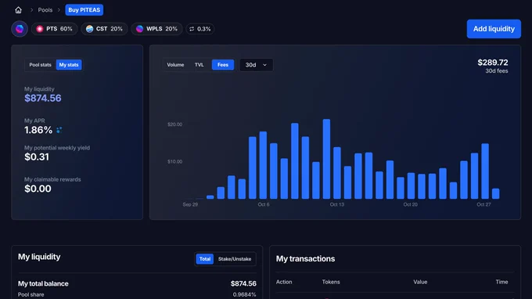Click the $874.56 My liquidity value
This screenshot has width=532, height=299.
click(x=43, y=99)
